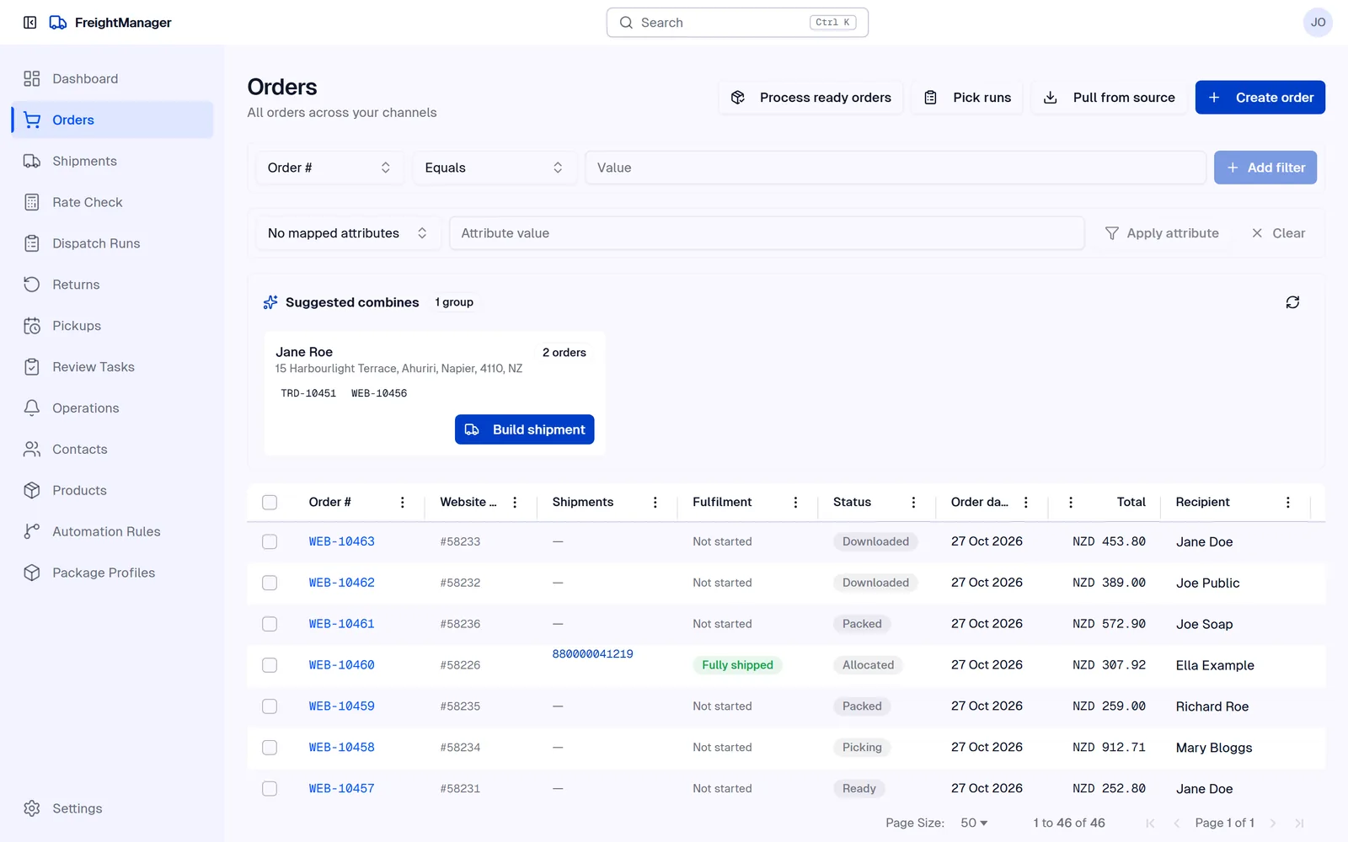
Task: Click Pull from source button
Action: pos(1110,98)
